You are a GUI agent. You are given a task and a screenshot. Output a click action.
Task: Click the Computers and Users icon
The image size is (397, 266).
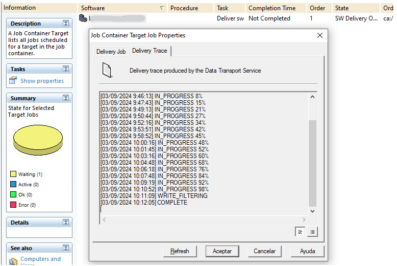pyautogui.click(x=13, y=261)
